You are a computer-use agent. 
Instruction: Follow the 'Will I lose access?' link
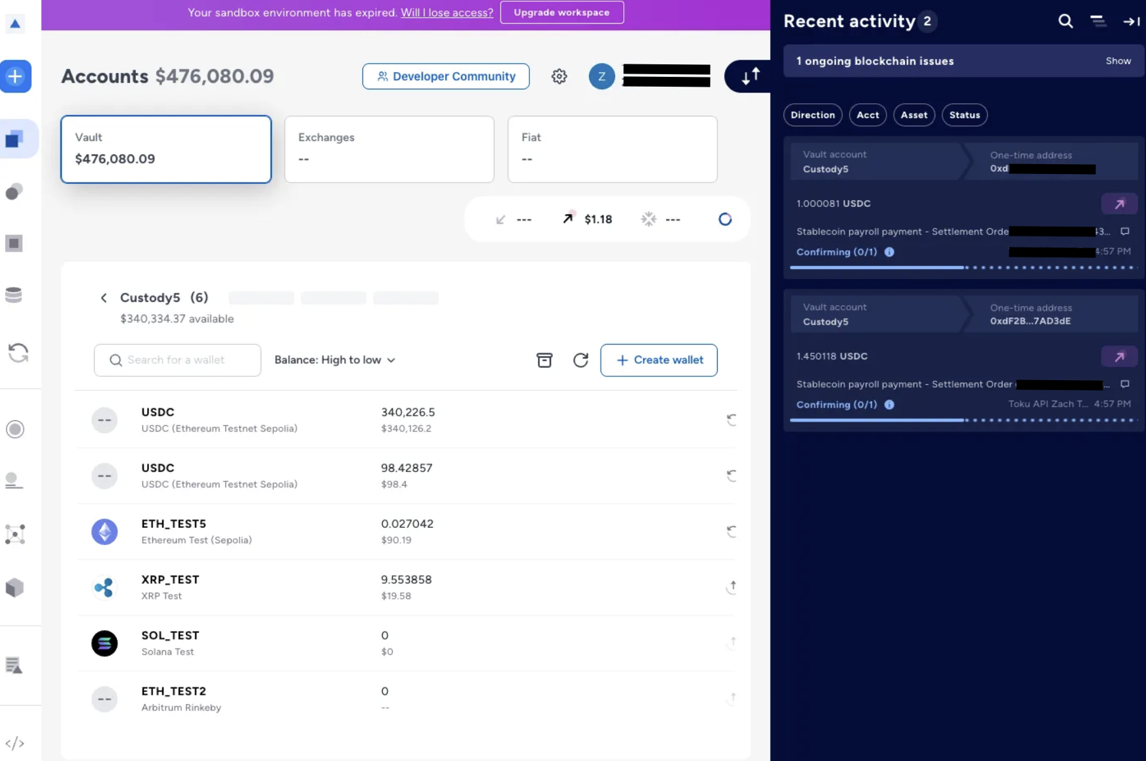tap(447, 12)
